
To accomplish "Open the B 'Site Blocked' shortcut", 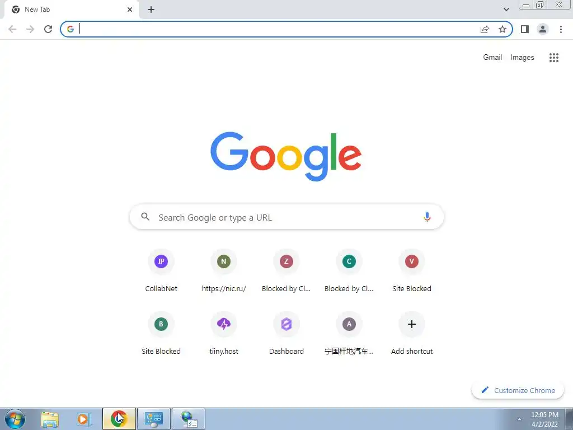I will 161,334.
